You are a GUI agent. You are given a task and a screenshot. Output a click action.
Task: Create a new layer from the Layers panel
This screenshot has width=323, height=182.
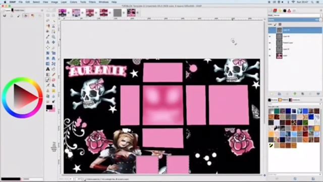point(272,94)
